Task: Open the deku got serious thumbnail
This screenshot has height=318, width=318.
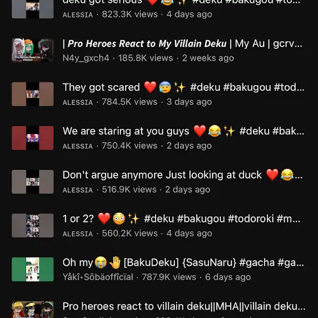Action: 33,9
